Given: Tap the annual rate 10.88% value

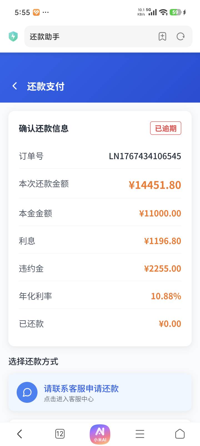Looking at the screenshot, I should point(166,296).
